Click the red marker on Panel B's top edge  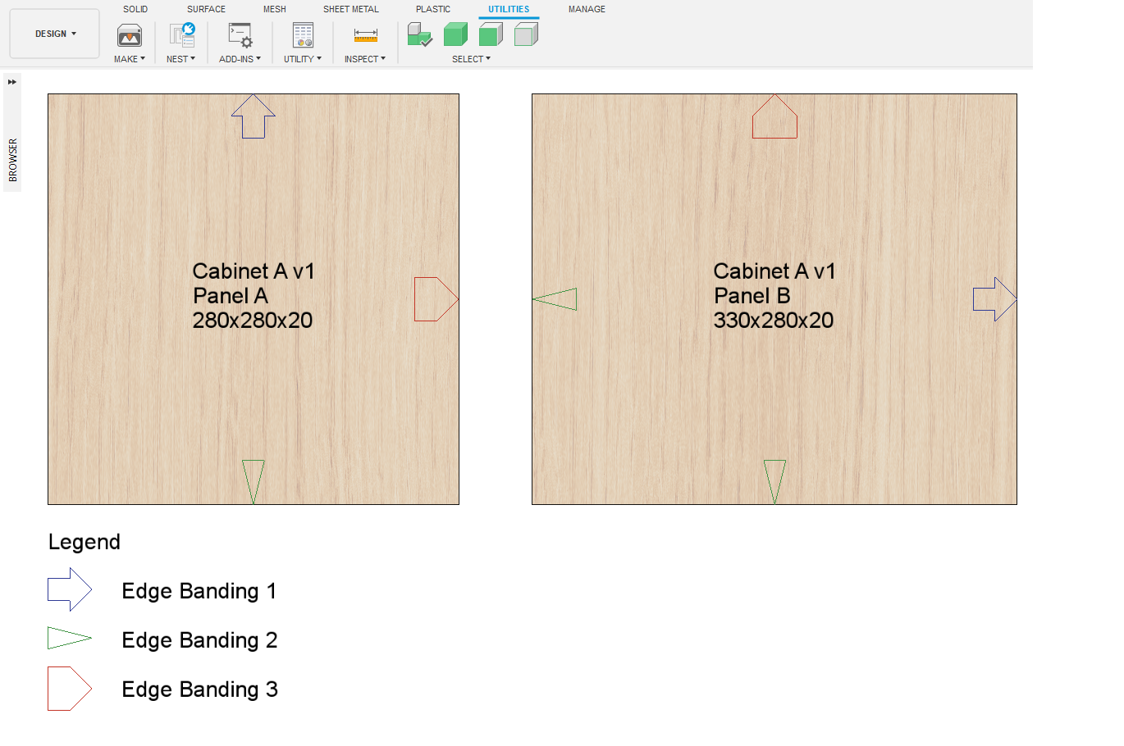point(774,117)
